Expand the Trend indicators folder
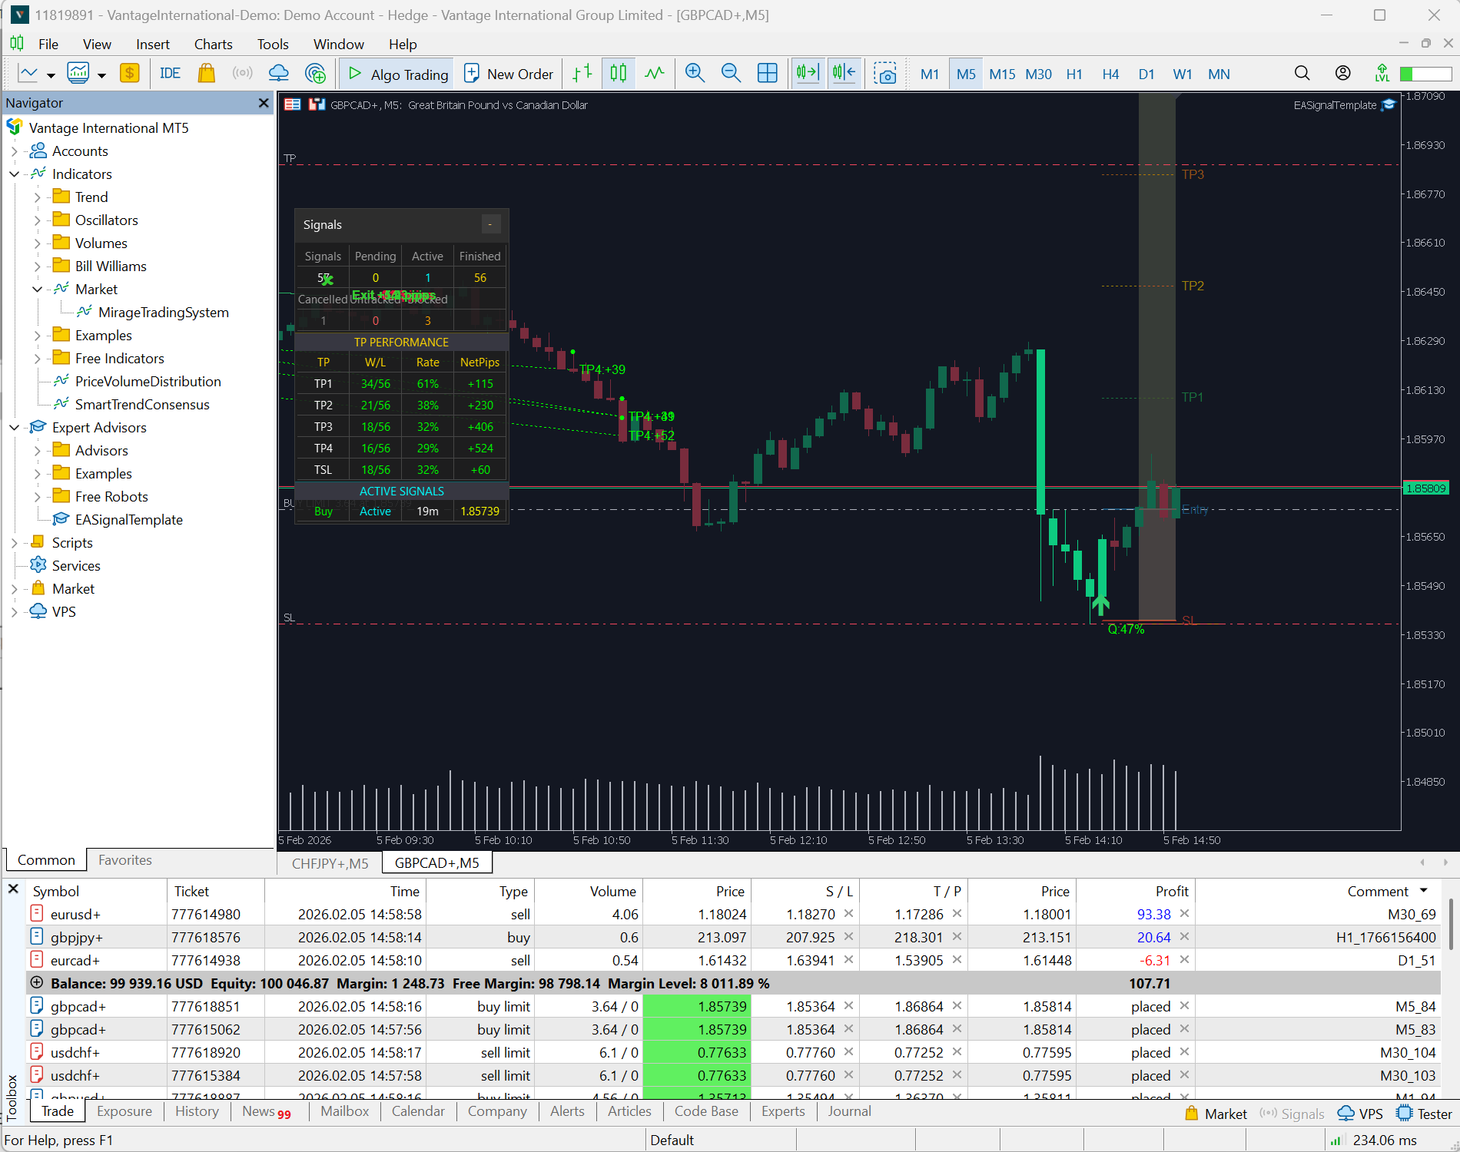Image resolution: width=1460 pixels, height=1152 pixels. pos(38,197)
